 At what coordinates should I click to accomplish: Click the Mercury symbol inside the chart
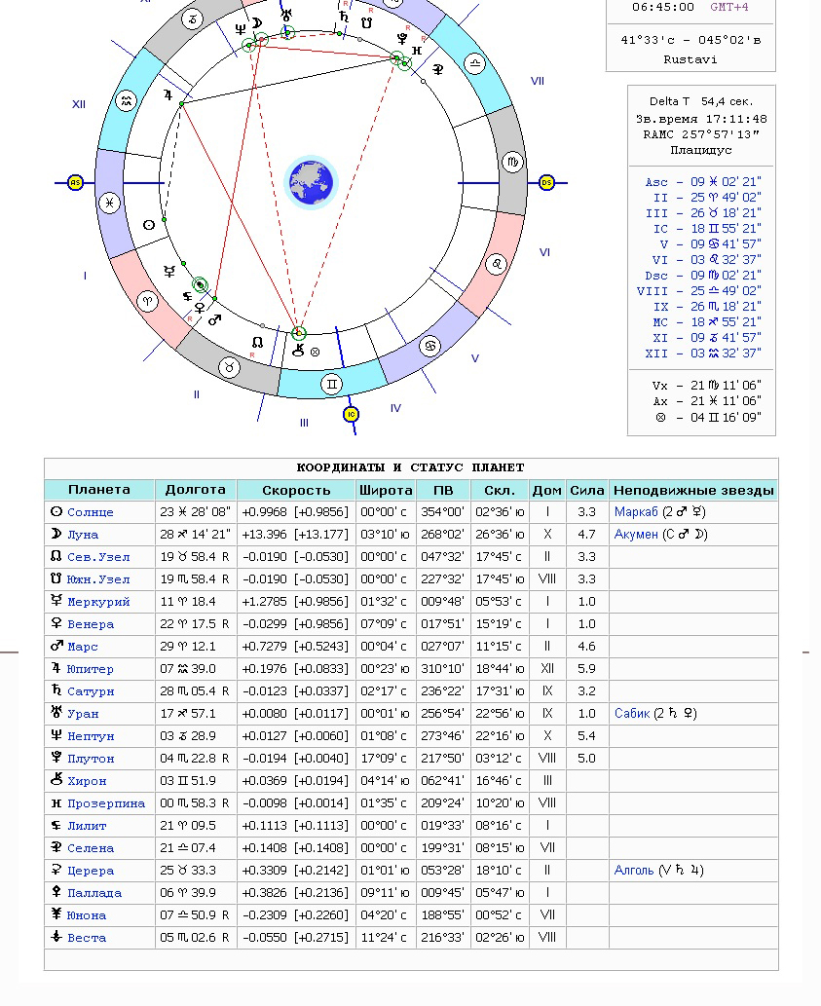pos(169,272)
